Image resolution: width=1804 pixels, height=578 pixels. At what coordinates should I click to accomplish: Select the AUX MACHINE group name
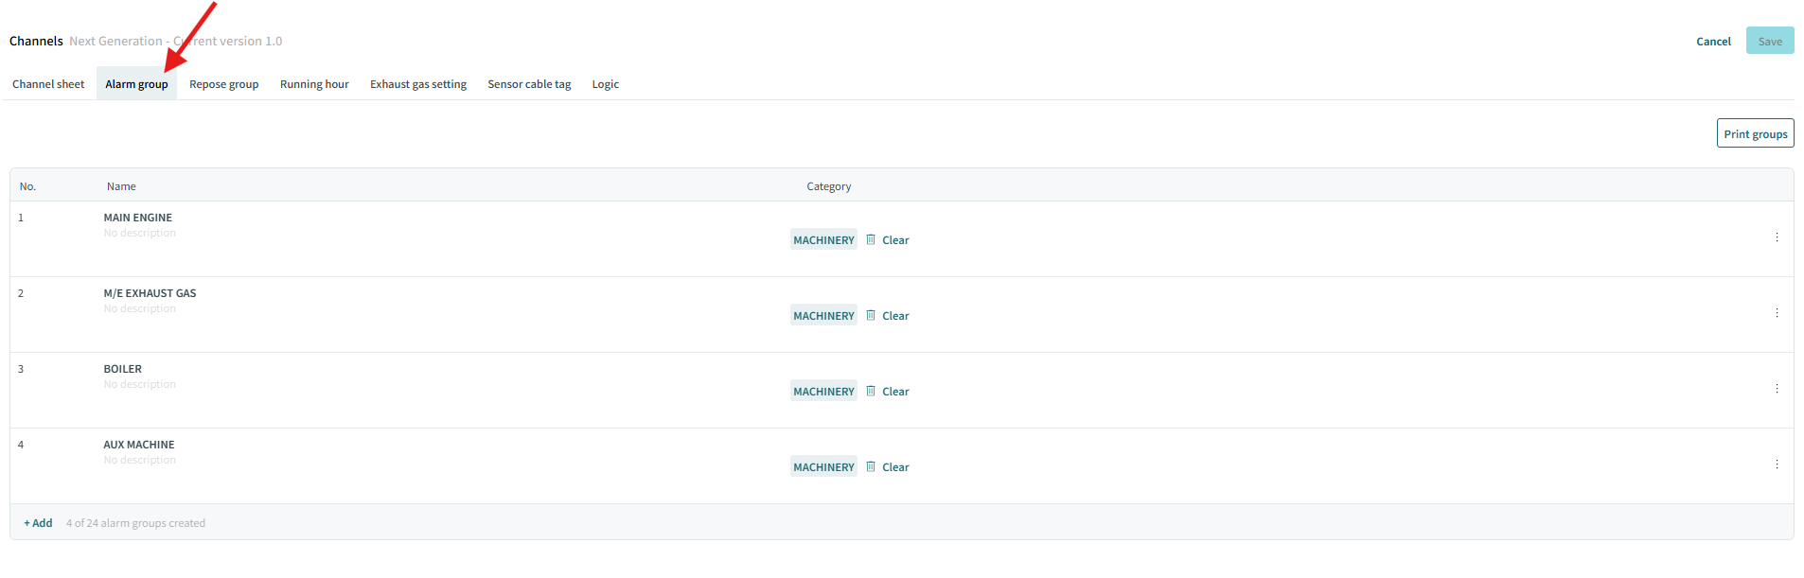coord(139,445)
